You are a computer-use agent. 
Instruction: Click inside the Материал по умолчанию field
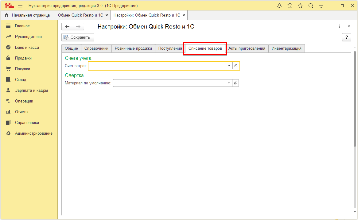click(x=169, y=83)
